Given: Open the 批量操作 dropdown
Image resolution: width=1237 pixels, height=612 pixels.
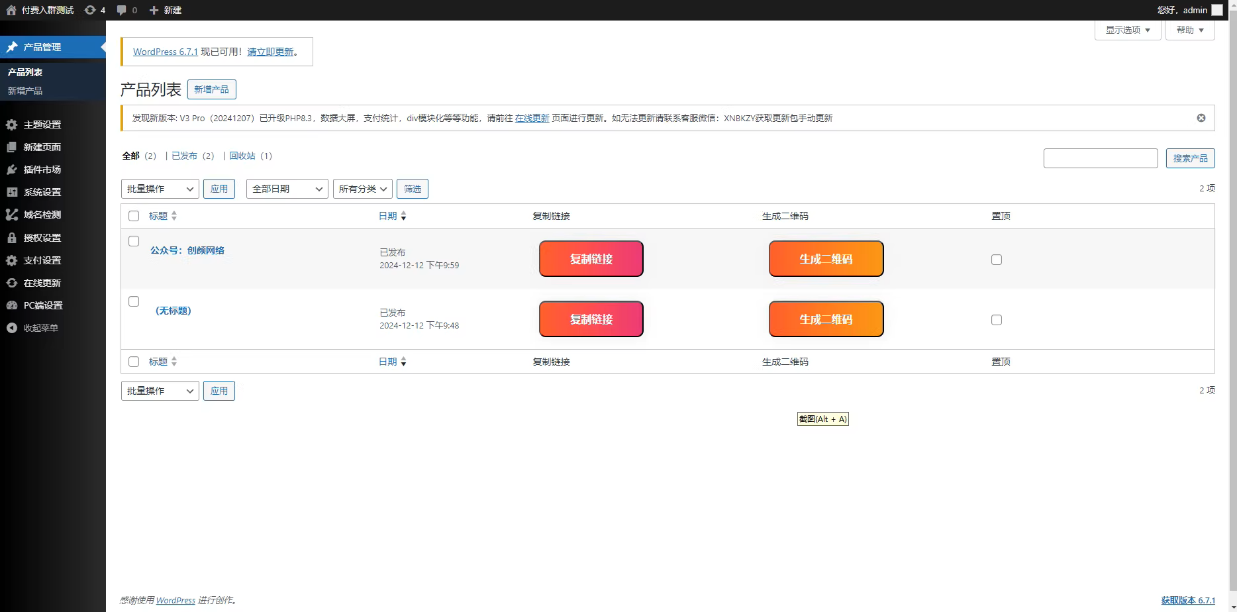Looking at the screenshot, I should (160, 189).
